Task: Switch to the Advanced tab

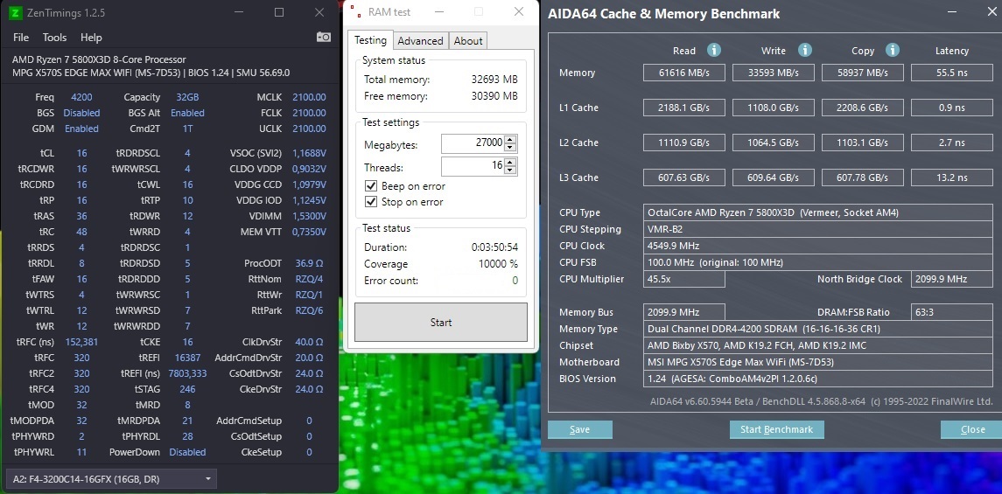Action: tap(420, 41)
